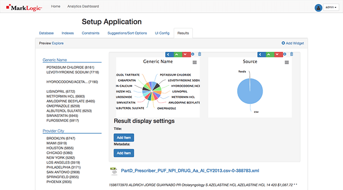The height and width of the screenshot is (190, 343).
Task: Click the Generic Name multicolor pie chart
Action: click(152, 91)
